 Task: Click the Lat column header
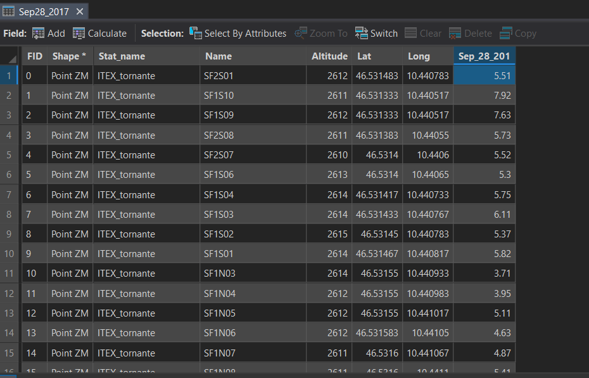(x=364, y=56)
